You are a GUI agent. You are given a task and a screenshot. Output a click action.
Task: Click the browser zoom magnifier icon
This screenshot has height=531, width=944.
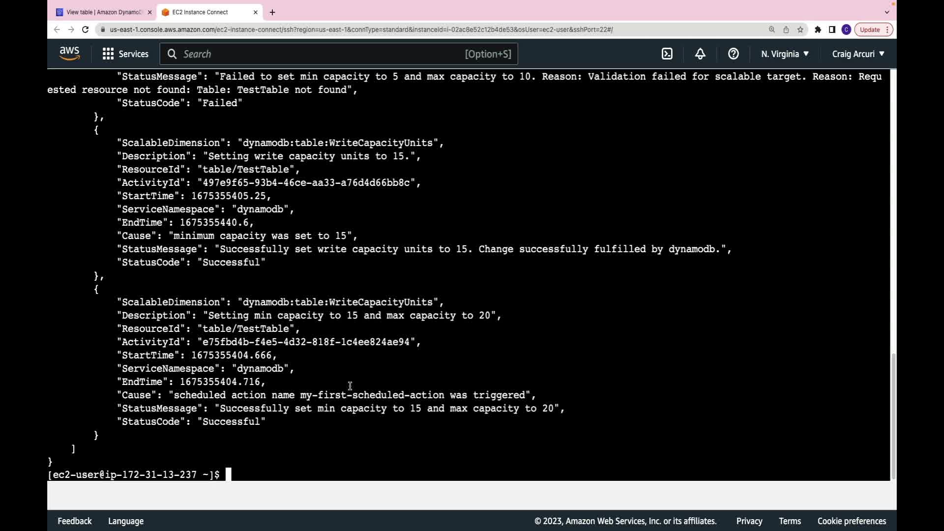pyautogui.click(x=772, y=29)
